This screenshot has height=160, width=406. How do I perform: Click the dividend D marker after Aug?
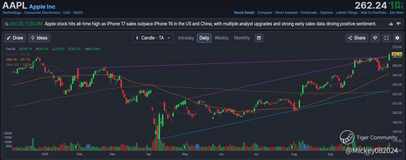point(305,147)
